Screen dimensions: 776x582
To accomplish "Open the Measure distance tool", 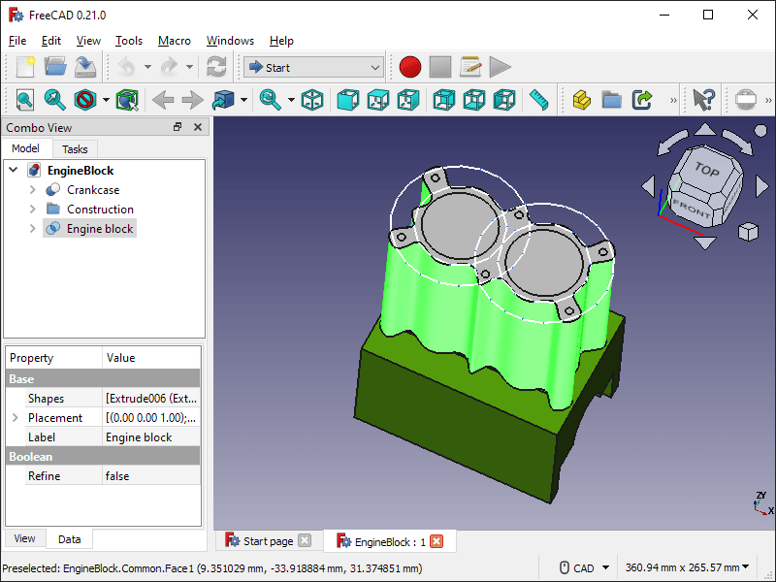I will click(539, 99).
